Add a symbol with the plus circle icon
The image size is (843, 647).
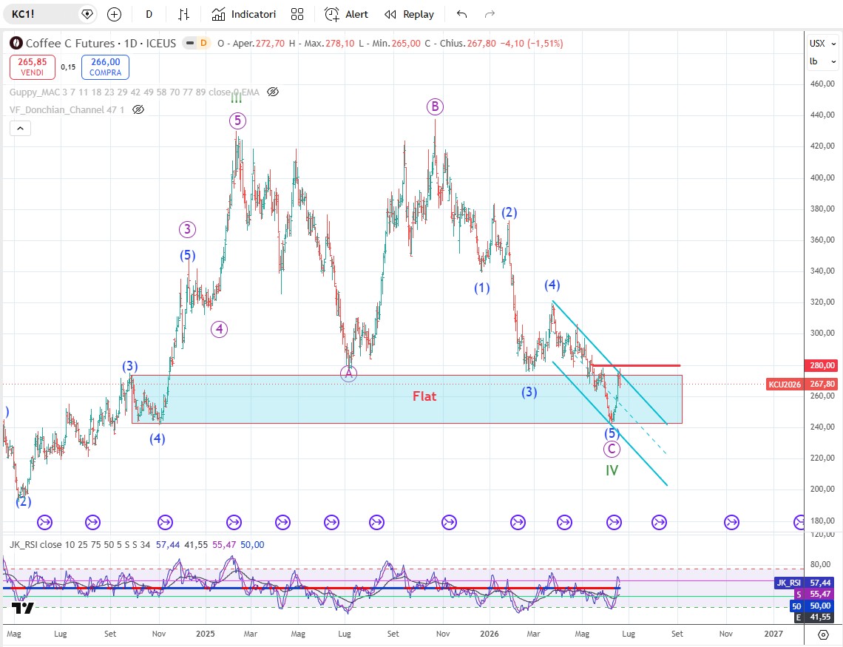(114, 15)
